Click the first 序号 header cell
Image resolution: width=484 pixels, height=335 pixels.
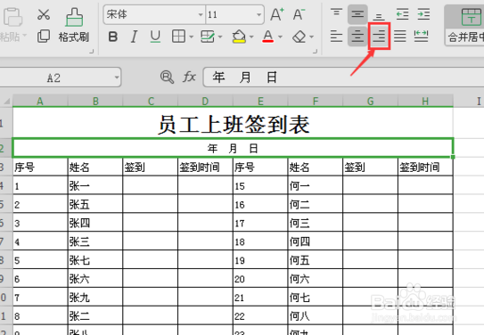click(40, 167)
